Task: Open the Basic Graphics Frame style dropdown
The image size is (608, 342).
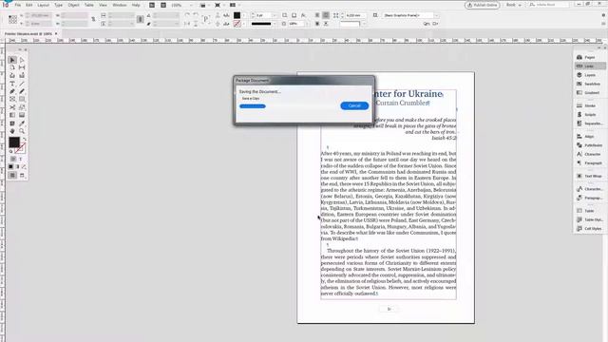Action: [437, 15]
